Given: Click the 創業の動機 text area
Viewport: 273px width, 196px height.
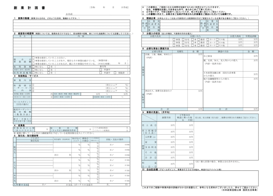Looking at the screenshot, I should click(71, 26).
